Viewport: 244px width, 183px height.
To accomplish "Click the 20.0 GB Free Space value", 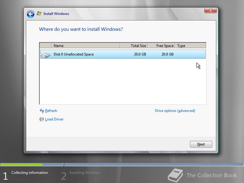I will click(x=167, y=54).
